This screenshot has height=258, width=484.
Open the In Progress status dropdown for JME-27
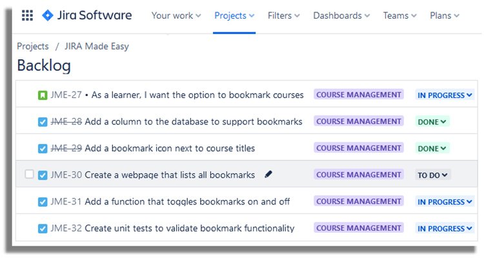(445, 95)
